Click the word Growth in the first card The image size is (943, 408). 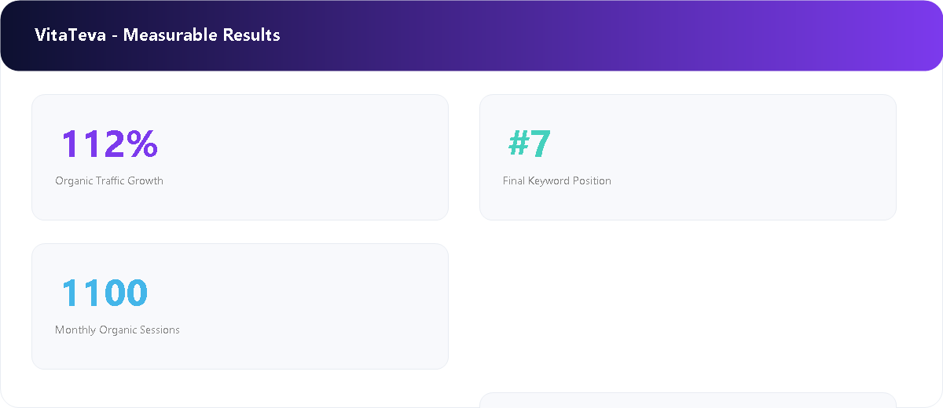pyautogui.click(x=145, y=180)
